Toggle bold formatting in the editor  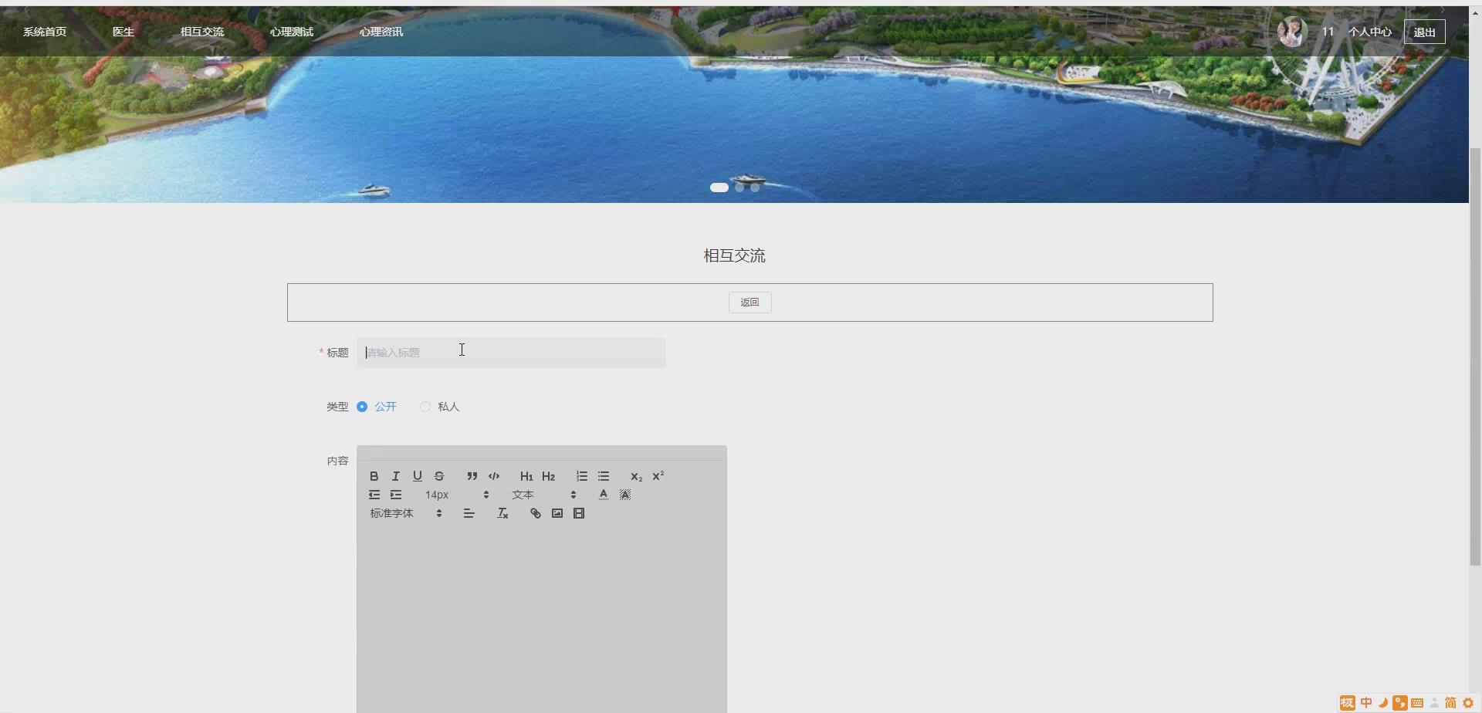(x=374, y=476)
